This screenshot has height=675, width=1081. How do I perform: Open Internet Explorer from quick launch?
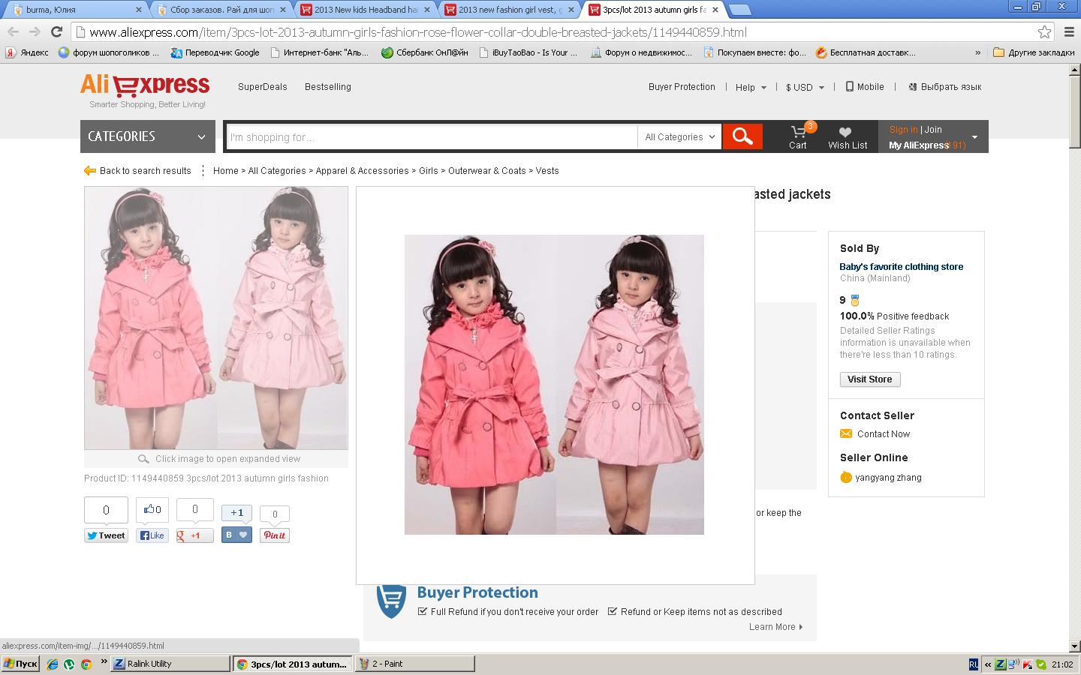53,664
